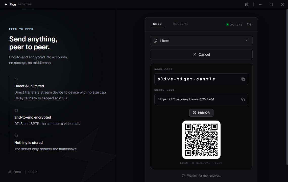Click the 'Nothing is stored' heading

click(29, 143)
